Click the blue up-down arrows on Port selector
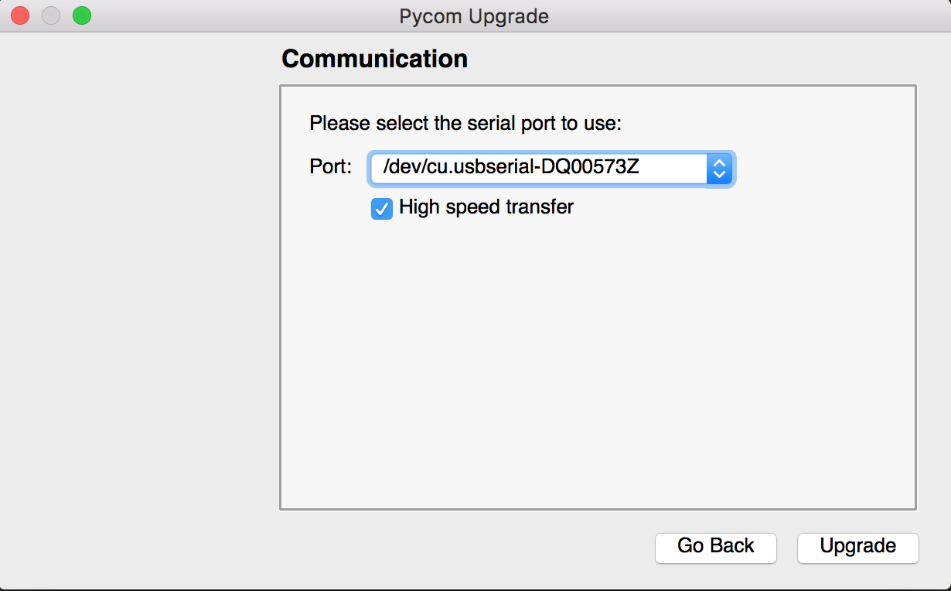 pos(718,169)
